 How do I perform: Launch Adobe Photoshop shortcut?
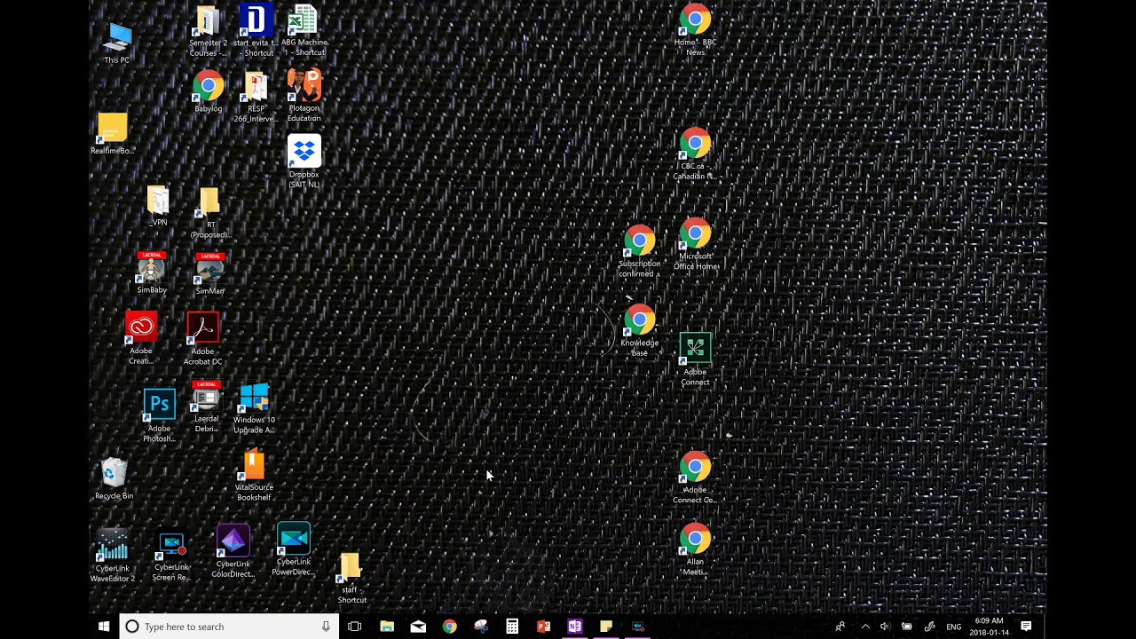pyautogui.click(x=159, y=415)
